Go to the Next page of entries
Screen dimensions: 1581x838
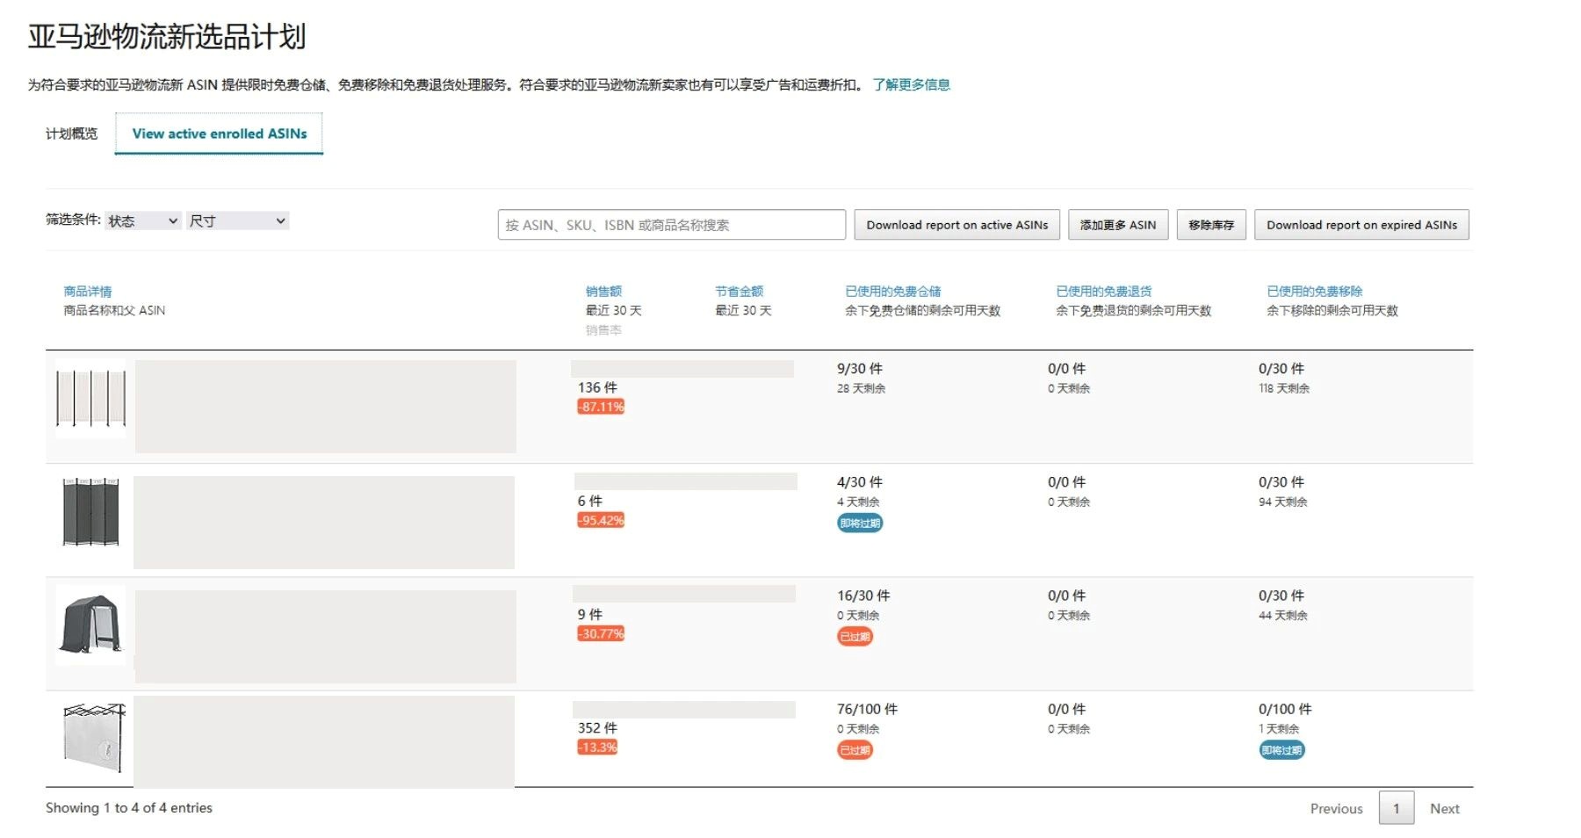point(1444,808)
